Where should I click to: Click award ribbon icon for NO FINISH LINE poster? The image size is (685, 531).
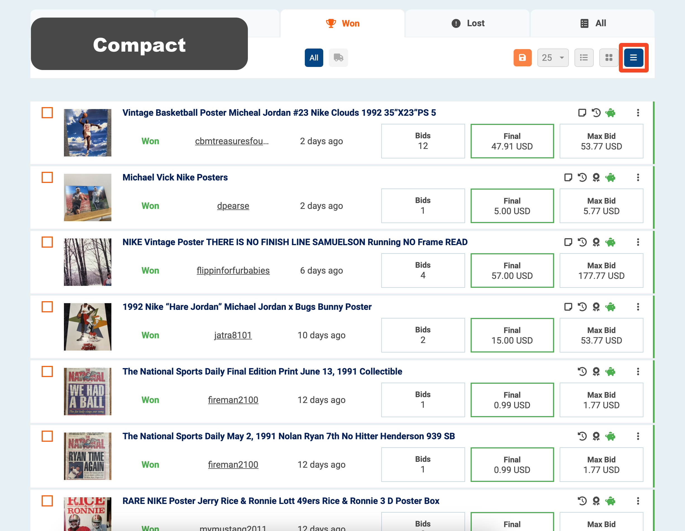pyautogui.click(x=596, y=242)
